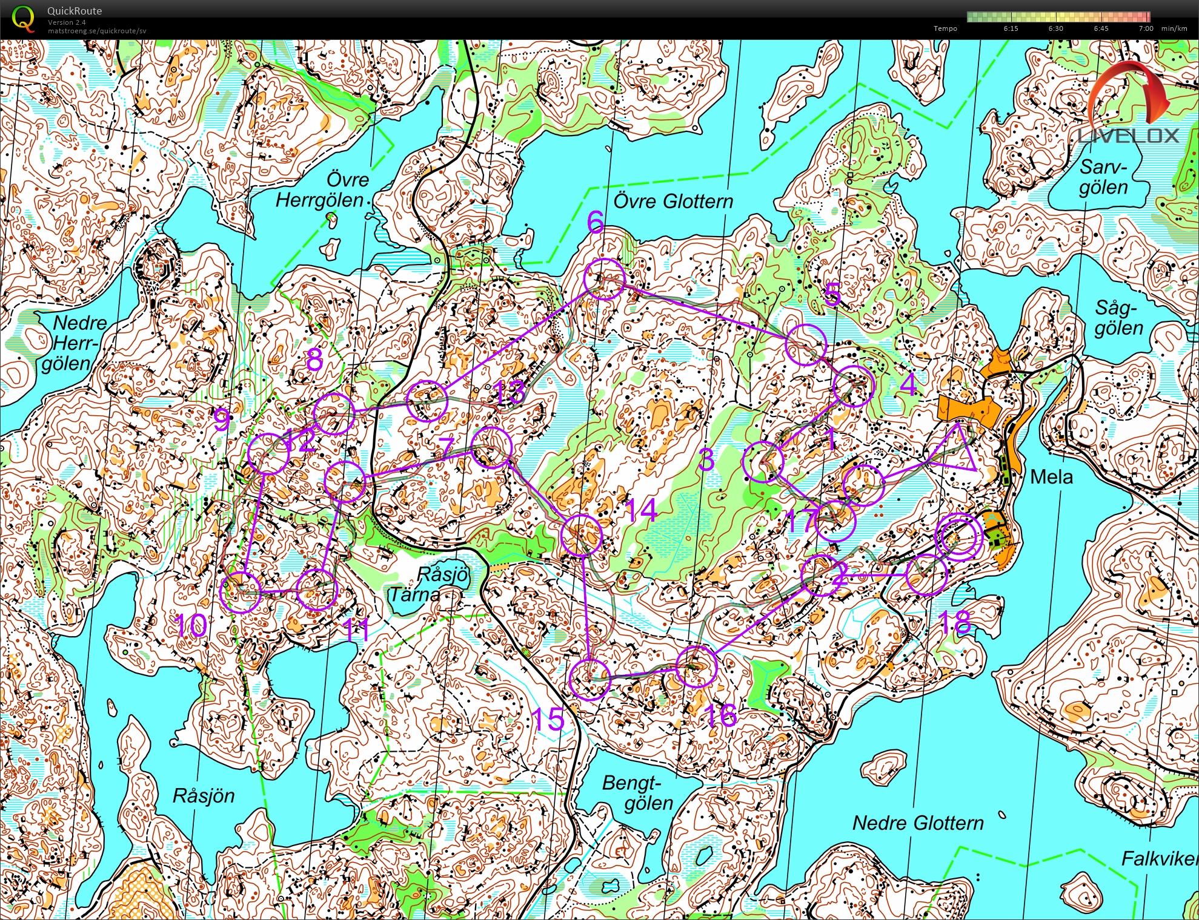This screenshot has width=1199, height=920.
Task: Click control circle 10
Action: 241,592
